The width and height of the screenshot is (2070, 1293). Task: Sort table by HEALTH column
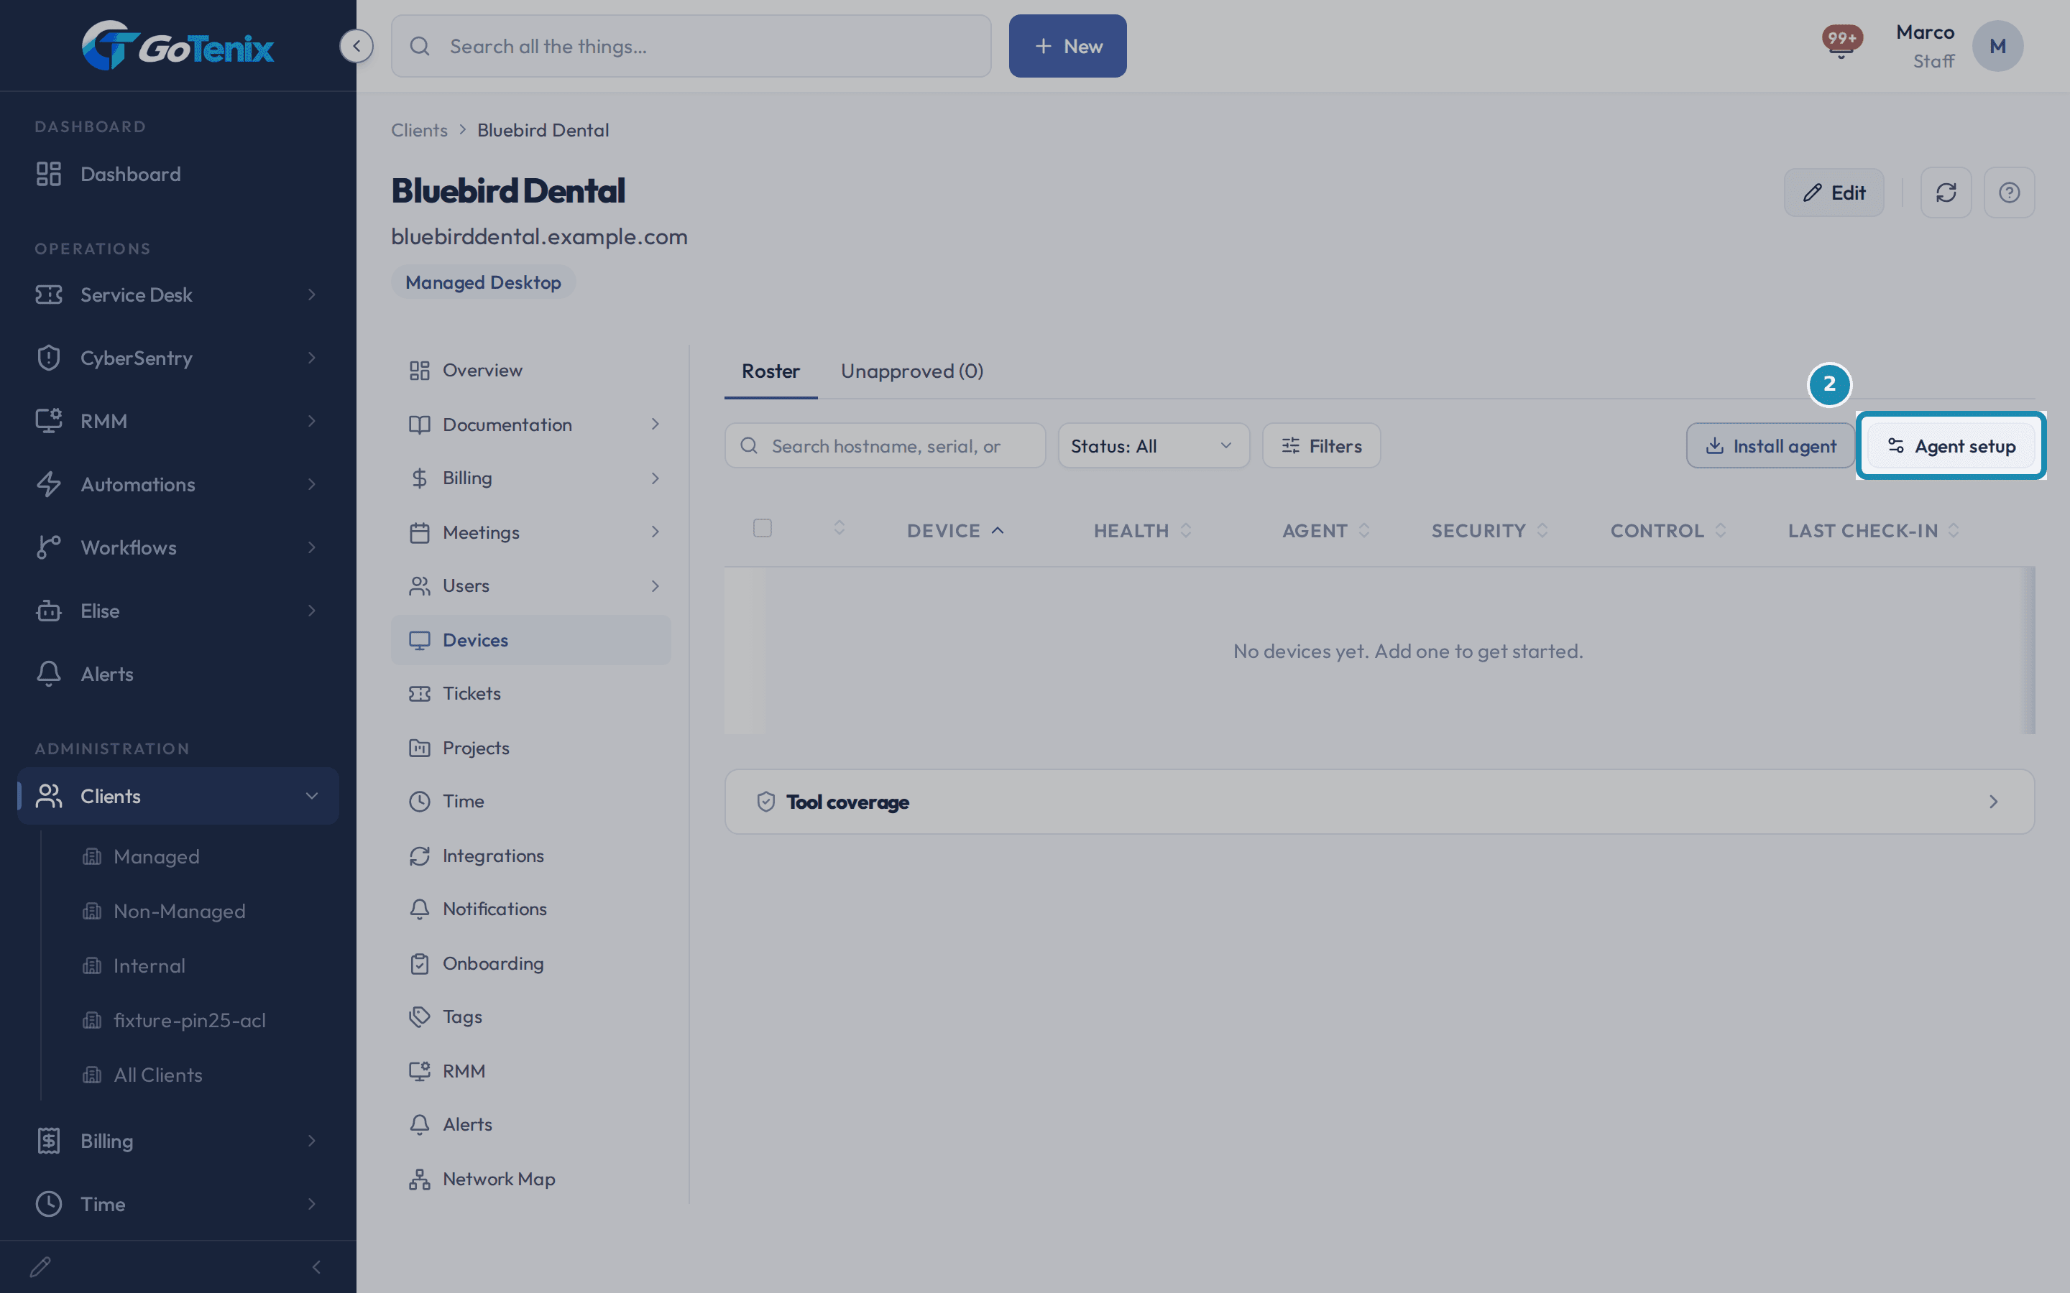(x=1142, y=530)
